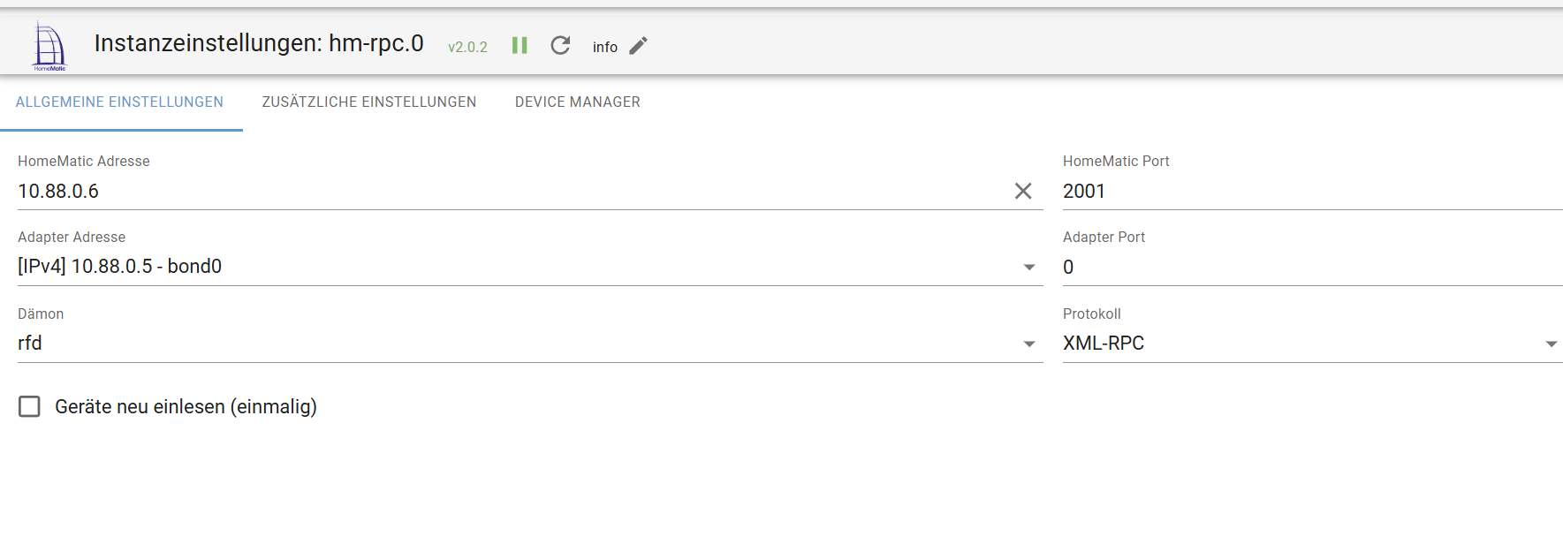Screen dimensions: 1563x544
Task: Expand the Adapter Adresse dropdown
Action: (x=1029, y=267)
